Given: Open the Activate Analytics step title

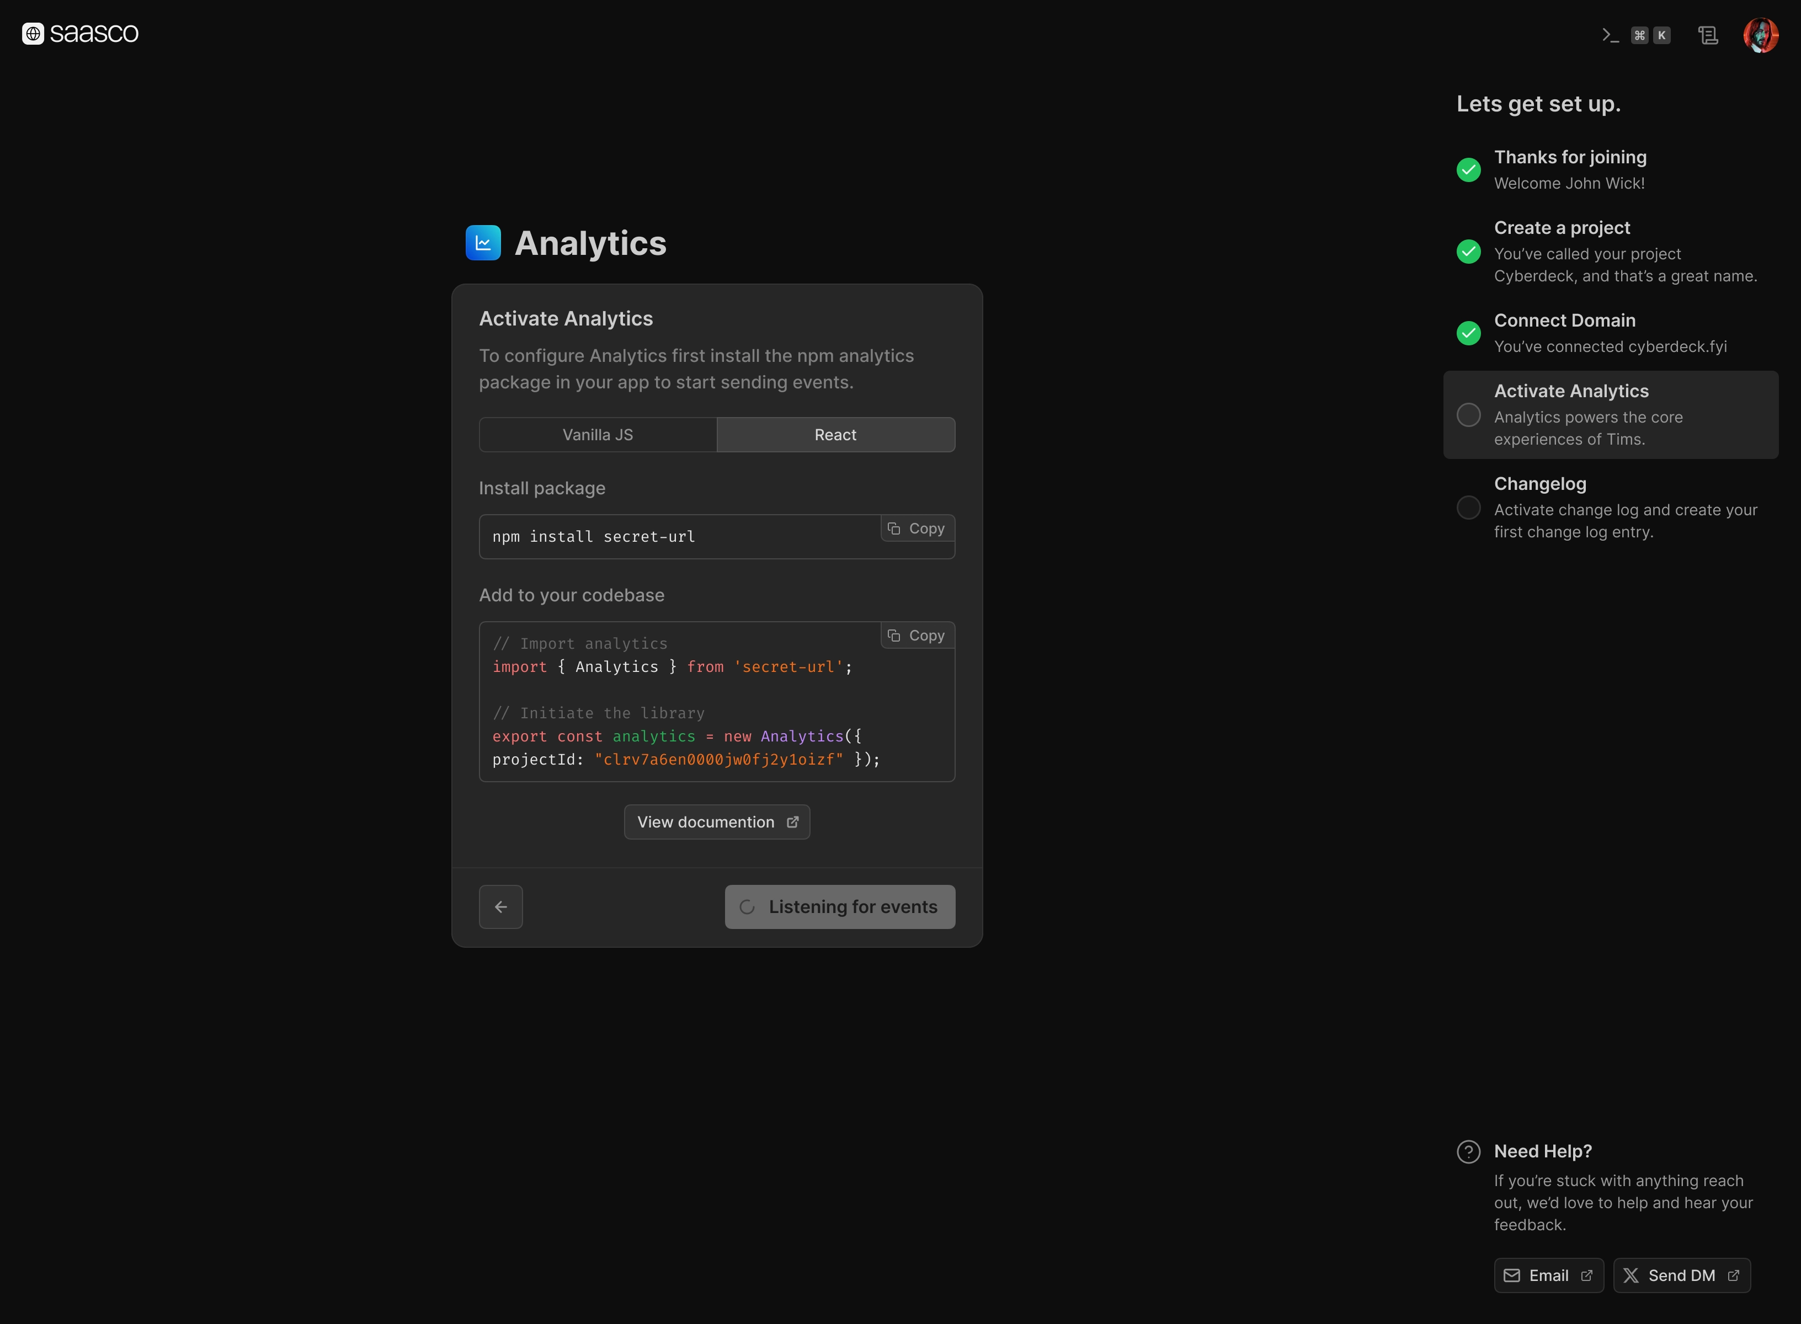Looking at the screenshot, I should coord(1571,391).
